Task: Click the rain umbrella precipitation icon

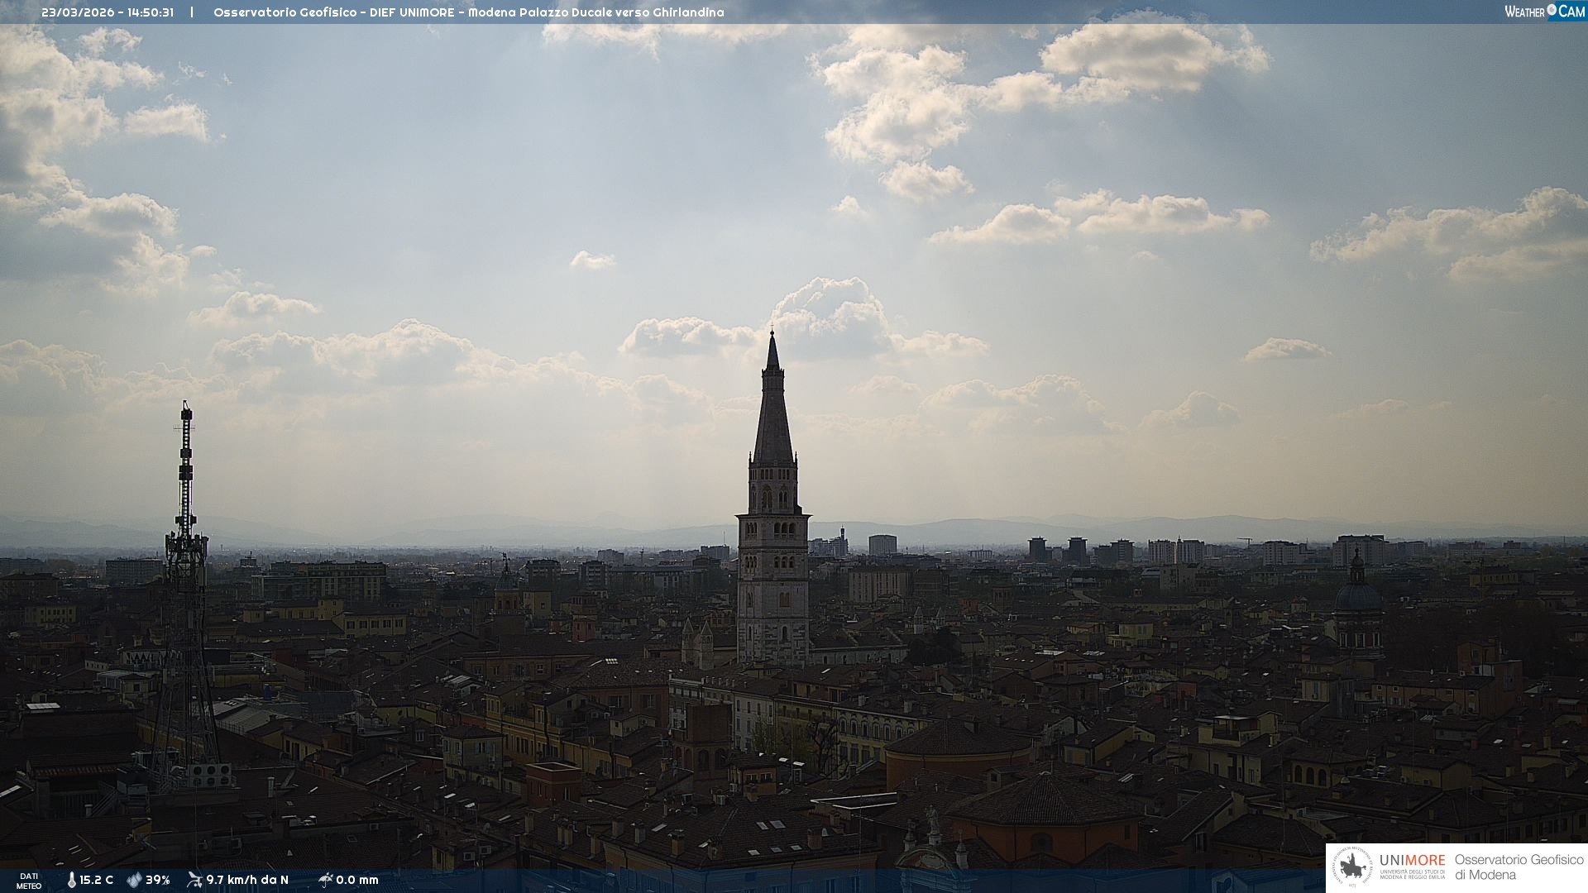Action: (325, 880)
